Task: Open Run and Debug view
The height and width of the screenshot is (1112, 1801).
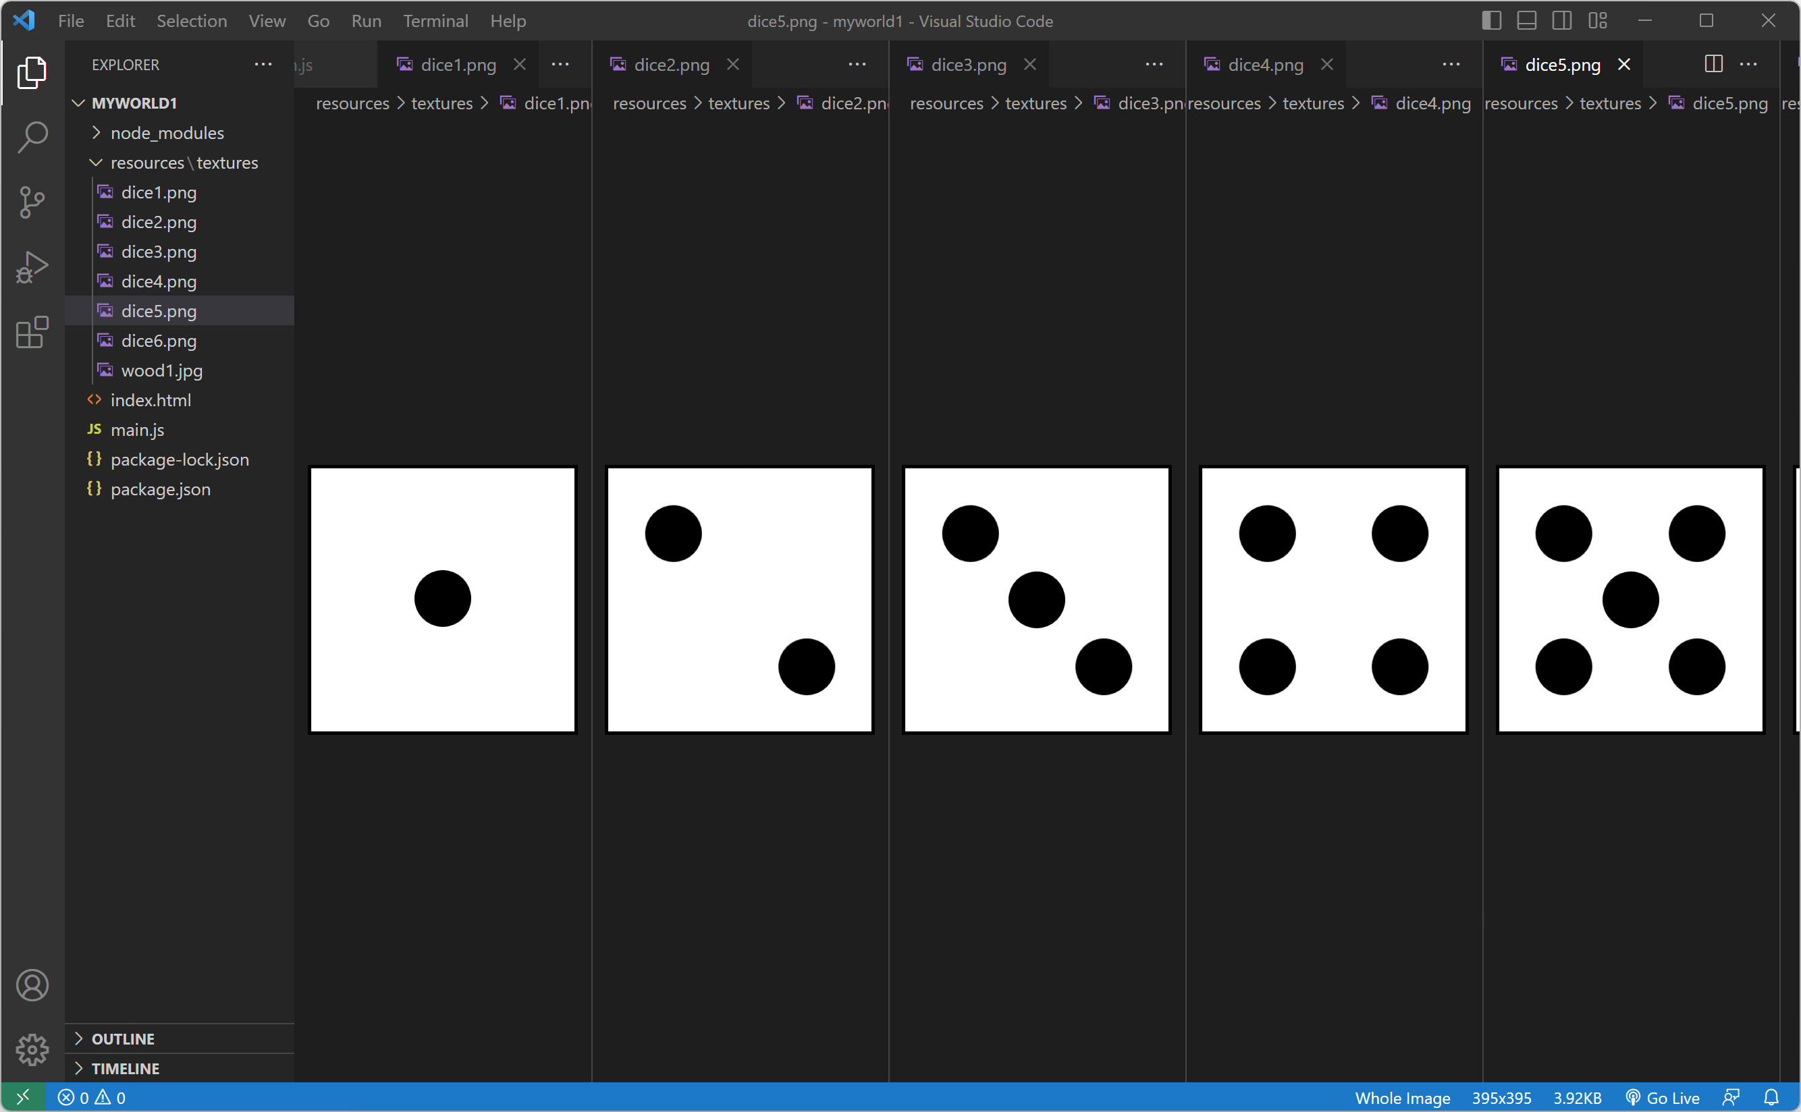Action: tap(32, 267)
